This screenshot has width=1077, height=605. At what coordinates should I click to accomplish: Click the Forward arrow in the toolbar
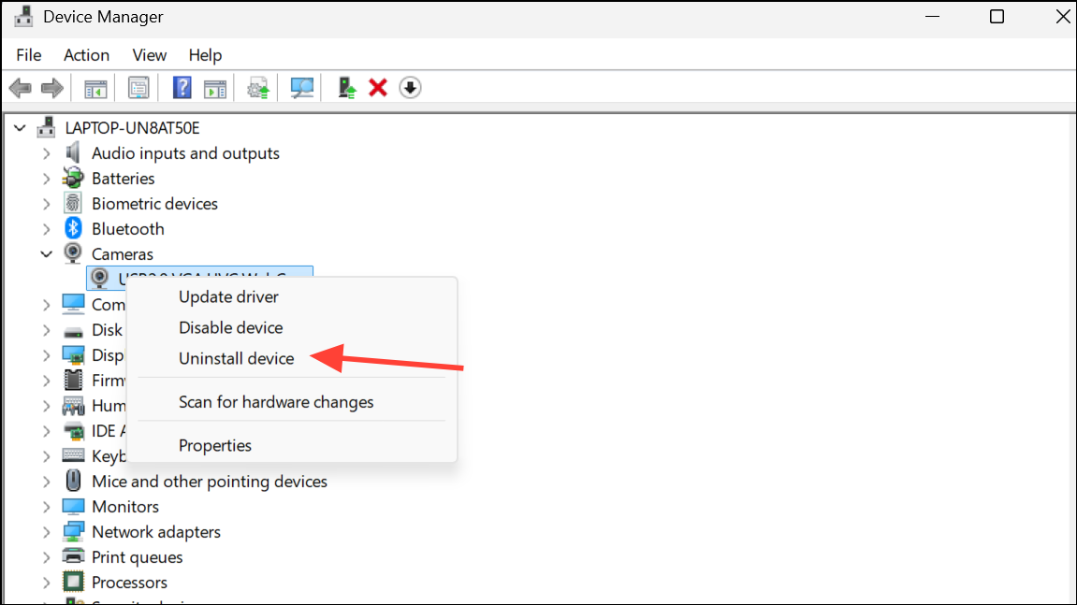pyautogui.click(x=52, y=88)
